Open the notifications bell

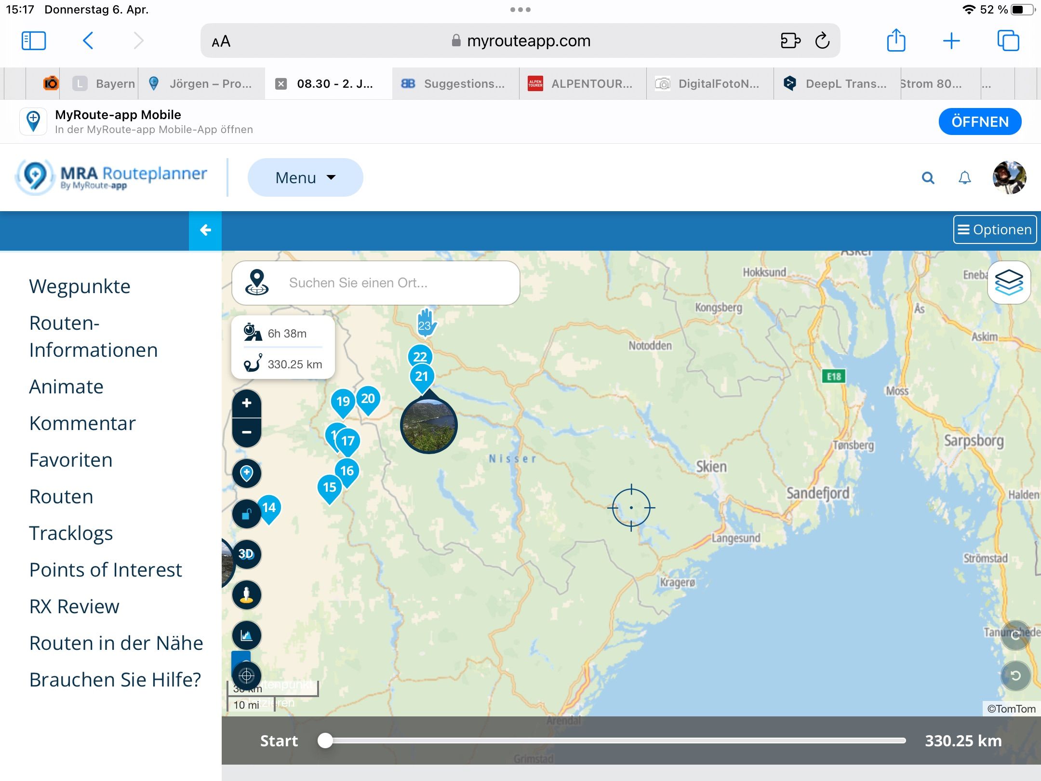[964, 178]
